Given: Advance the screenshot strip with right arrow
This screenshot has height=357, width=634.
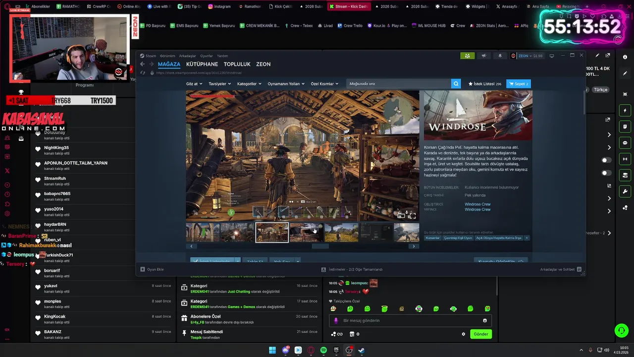Looking at the screenshot, I should pyautogui.click(x=414, y=246).
